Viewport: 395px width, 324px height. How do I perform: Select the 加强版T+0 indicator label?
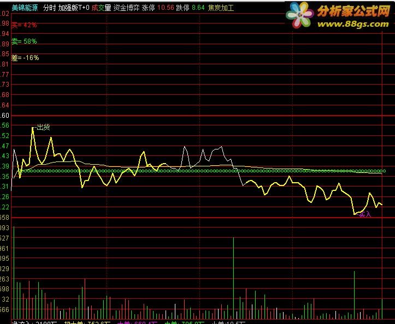point(74,8)
